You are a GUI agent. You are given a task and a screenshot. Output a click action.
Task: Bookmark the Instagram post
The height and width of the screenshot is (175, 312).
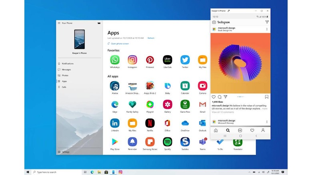click(267, 97)
